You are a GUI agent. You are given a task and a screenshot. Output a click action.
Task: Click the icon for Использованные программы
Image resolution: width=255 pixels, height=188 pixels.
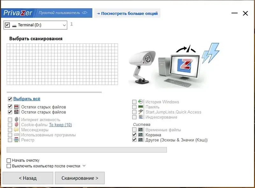tap(17, 135)
